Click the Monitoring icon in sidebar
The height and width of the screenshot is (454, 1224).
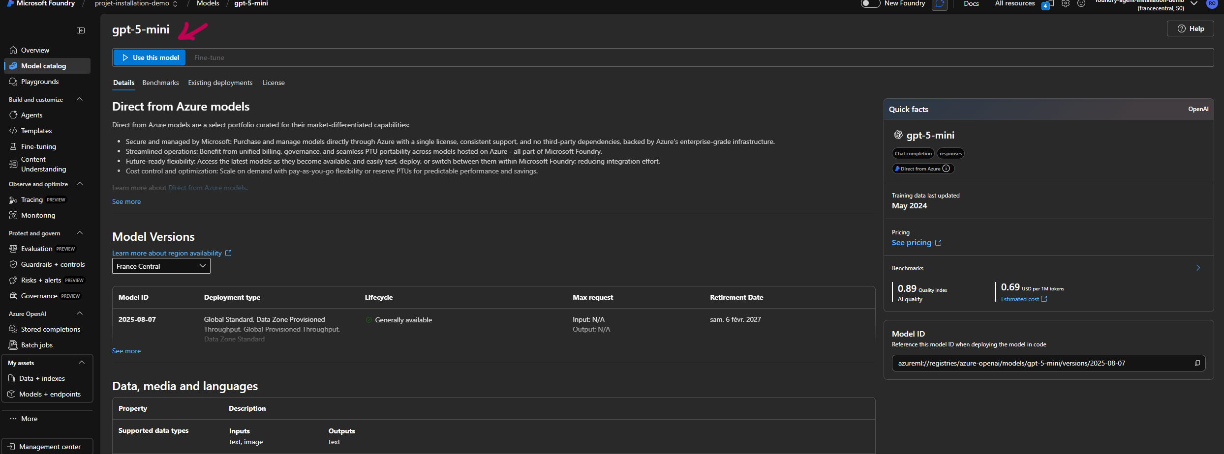13,215
